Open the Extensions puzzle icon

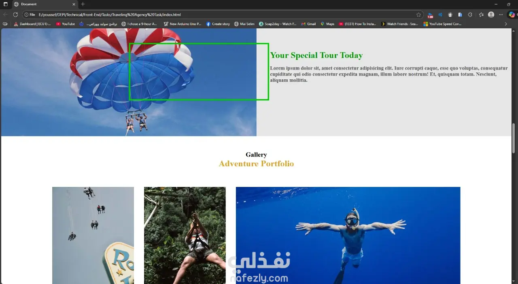pos(470,15)
